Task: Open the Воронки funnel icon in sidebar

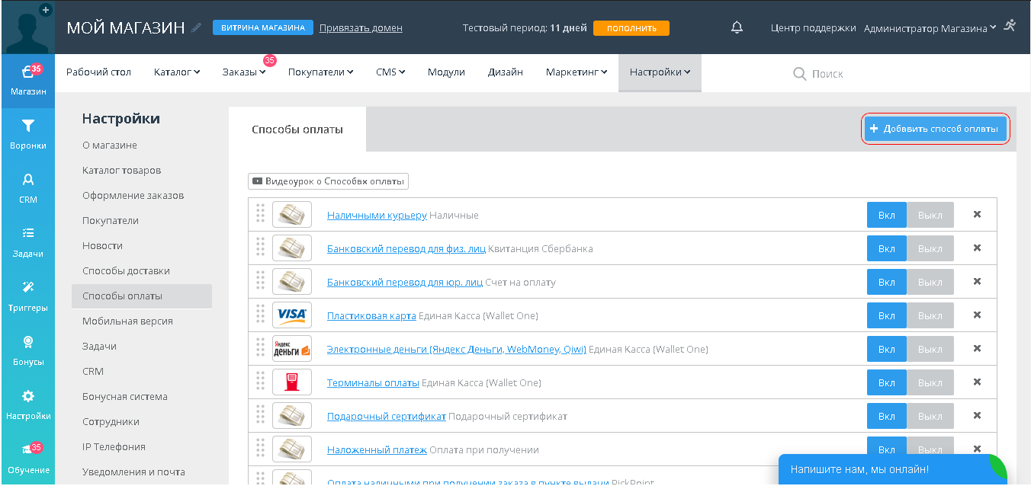Action: click(27, 126)
